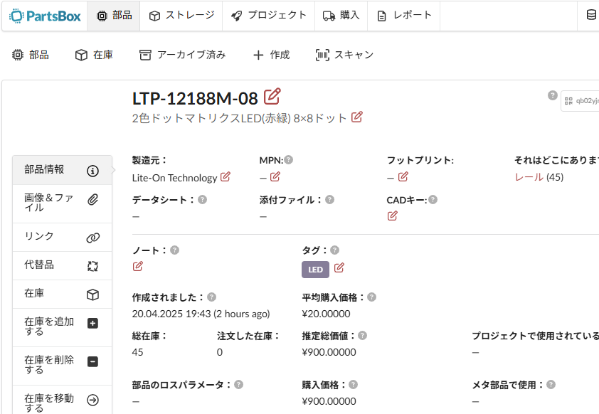Show help for 平均購入価格

(x=371, y=297)
